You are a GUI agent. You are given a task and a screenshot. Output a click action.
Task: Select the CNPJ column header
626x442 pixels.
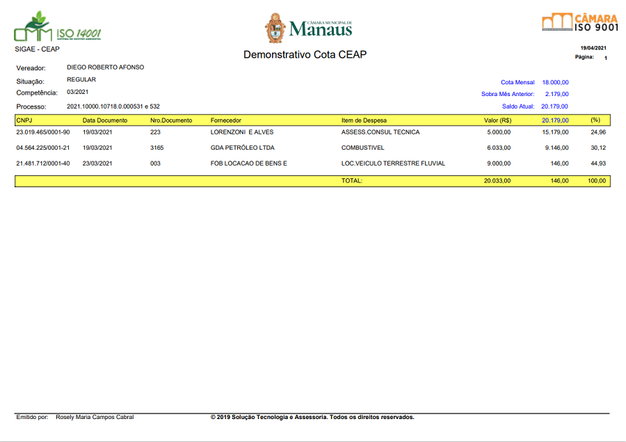24,120
